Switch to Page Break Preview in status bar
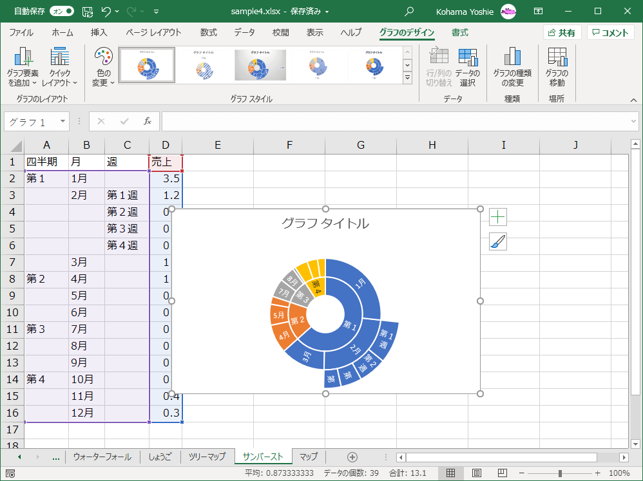This screenshot has width=643, height=481. click(501, 473)
